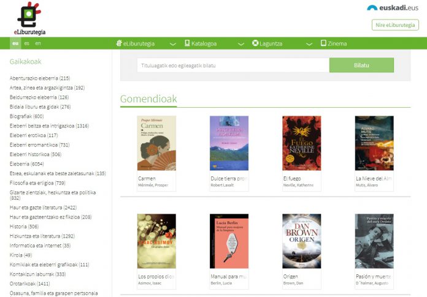Click the Laguntza lifebuoy icon

click(256, 43)
